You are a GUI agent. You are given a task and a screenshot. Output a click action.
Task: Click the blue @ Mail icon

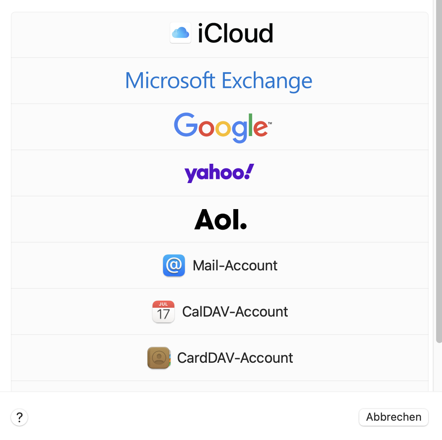(174, 265)
